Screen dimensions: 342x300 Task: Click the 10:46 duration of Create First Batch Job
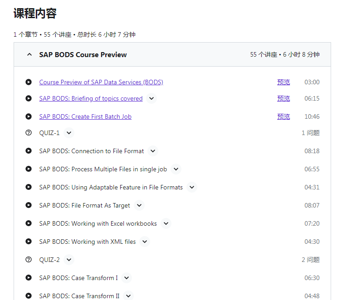tap(312, 116)
